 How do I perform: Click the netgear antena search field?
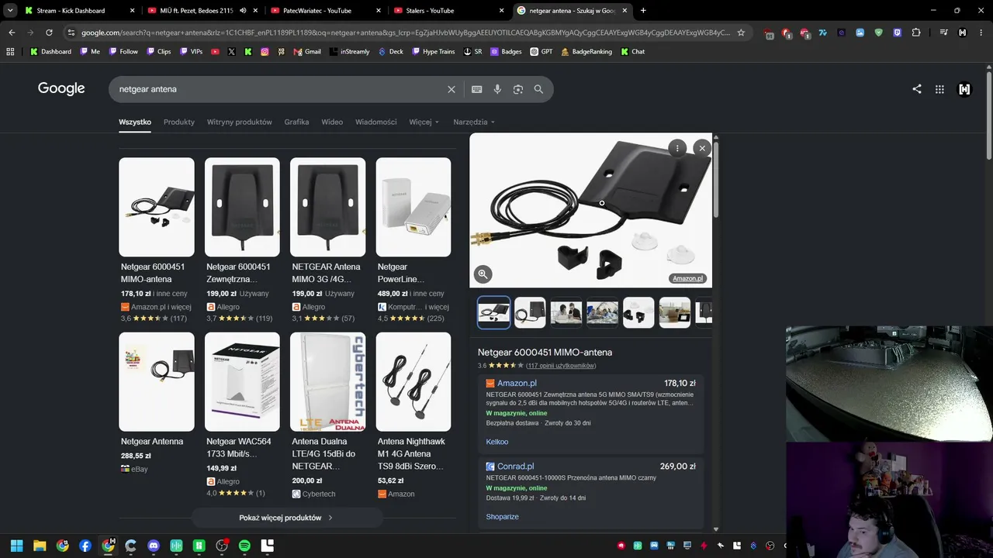click(x=279, y=89)
